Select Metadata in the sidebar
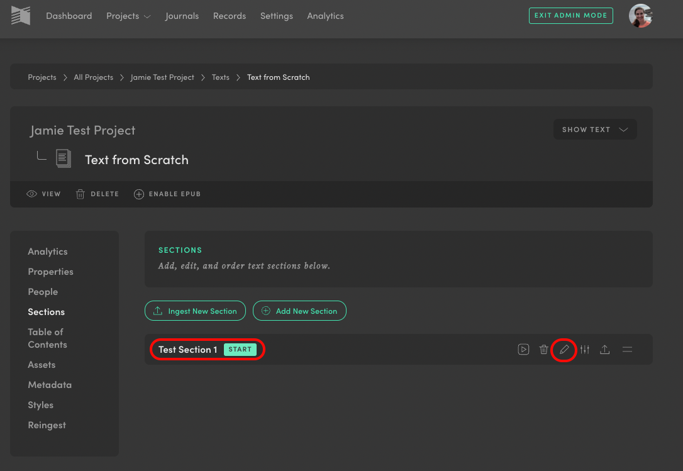 click(50, 384)
